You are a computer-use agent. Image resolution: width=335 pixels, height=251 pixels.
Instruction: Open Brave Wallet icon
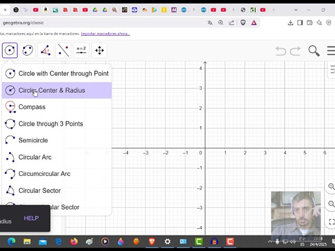click(310, 23)
